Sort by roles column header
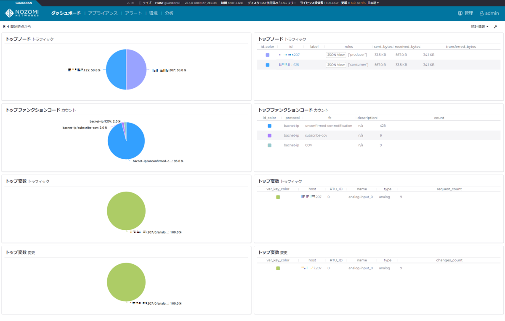This screenshot has width=505, height=321. coord(349,47)
